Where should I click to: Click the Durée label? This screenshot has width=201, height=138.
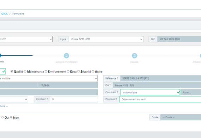click(x=155, y=117)
